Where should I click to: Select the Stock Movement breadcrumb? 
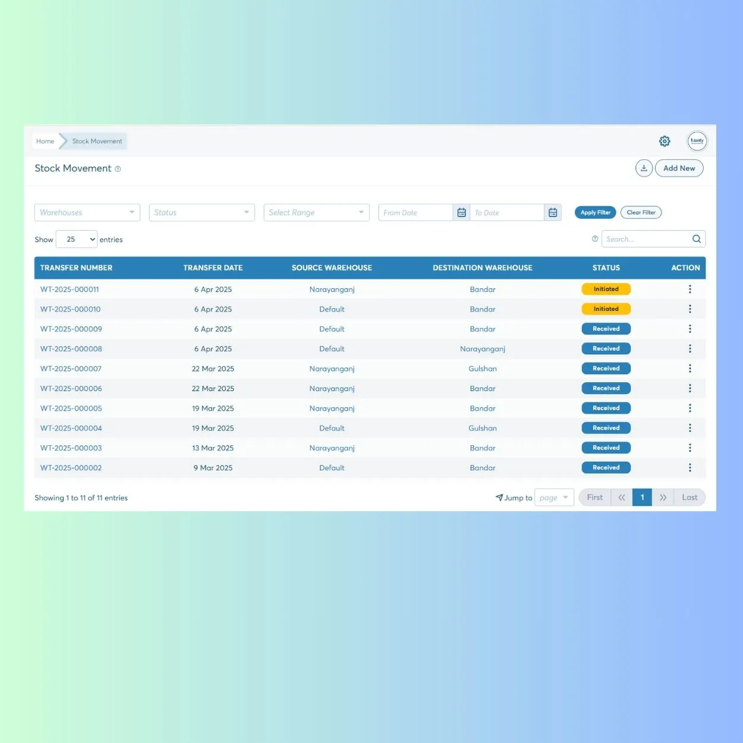point(97,141)
